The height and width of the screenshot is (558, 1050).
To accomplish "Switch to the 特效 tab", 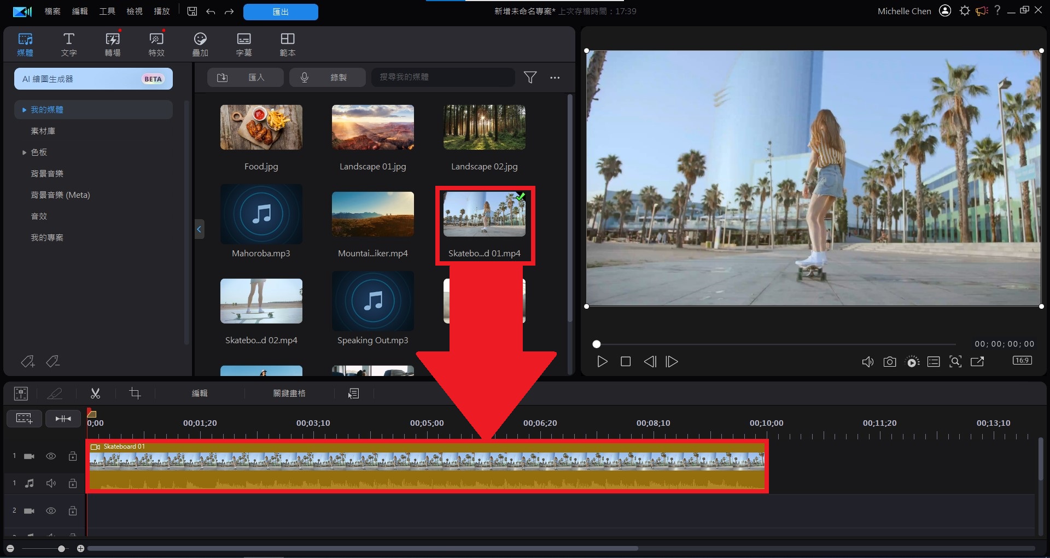I will [x=156, y=44].
